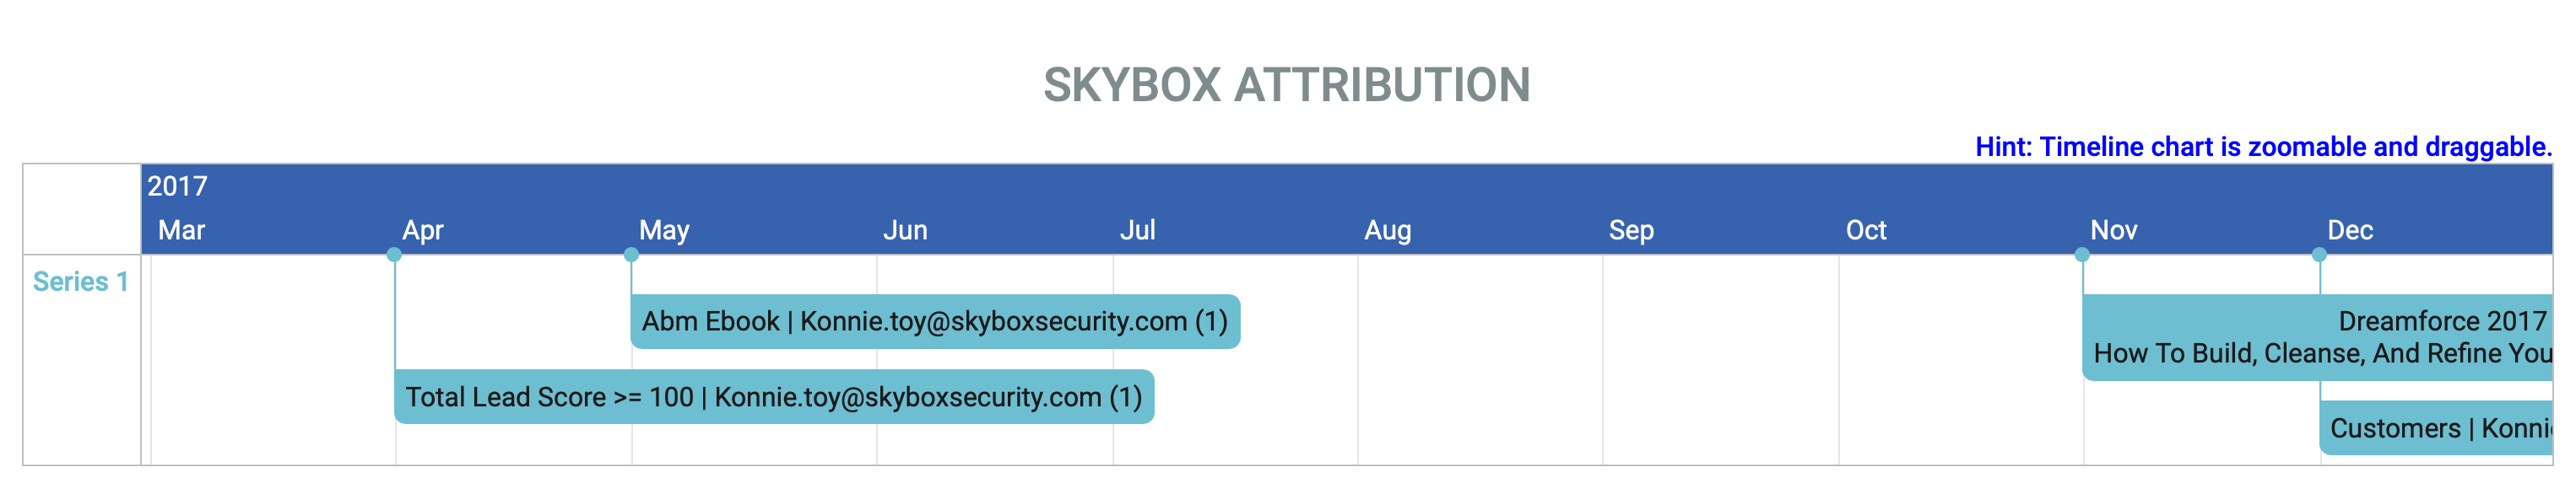Image resolution: width=2576 pixels, height=489 pixels.
Task: Click the Apr month header
Action: pos(422,230)
